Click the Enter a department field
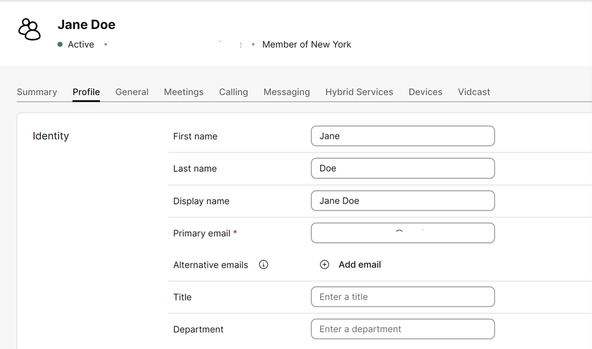This screenshot has height=349, width=592. click(403, 329)
